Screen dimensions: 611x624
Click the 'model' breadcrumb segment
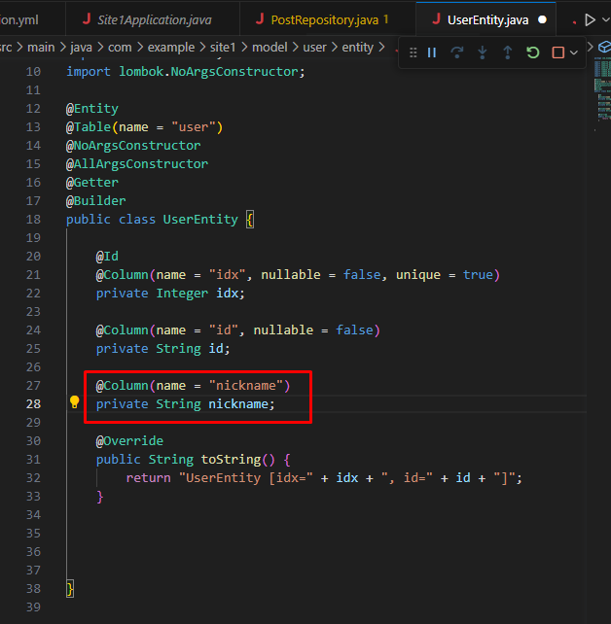click(270, 48)
